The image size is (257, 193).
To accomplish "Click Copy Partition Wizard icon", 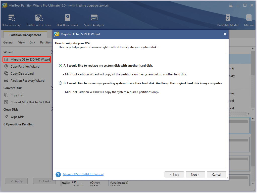I will [6, 66].
